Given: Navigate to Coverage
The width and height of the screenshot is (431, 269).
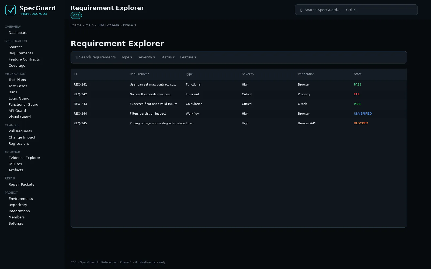Looking at the screenshot, I should 17,65.
